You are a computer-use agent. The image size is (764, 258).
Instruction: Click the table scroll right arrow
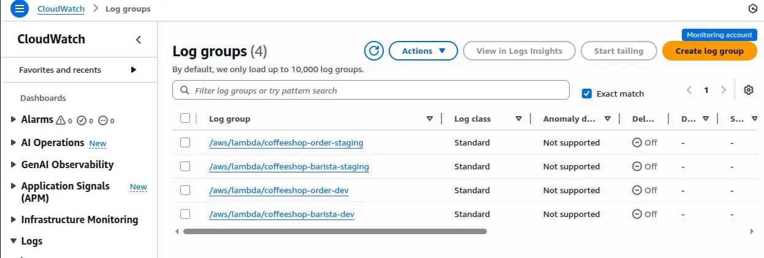point(752,232)
